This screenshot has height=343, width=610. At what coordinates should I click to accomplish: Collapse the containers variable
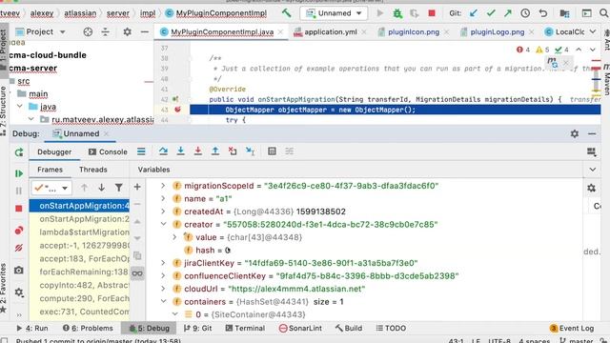click(163, 302)
